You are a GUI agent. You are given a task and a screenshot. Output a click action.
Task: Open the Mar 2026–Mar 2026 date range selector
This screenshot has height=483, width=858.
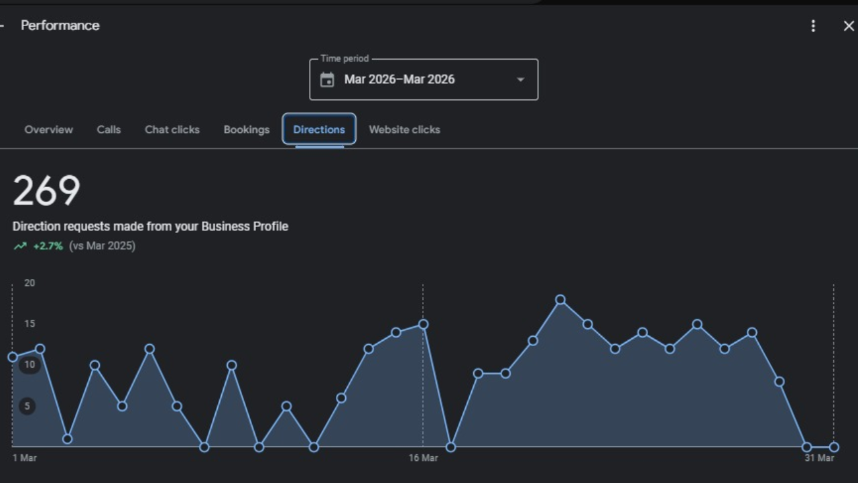[x=400, y=80]
